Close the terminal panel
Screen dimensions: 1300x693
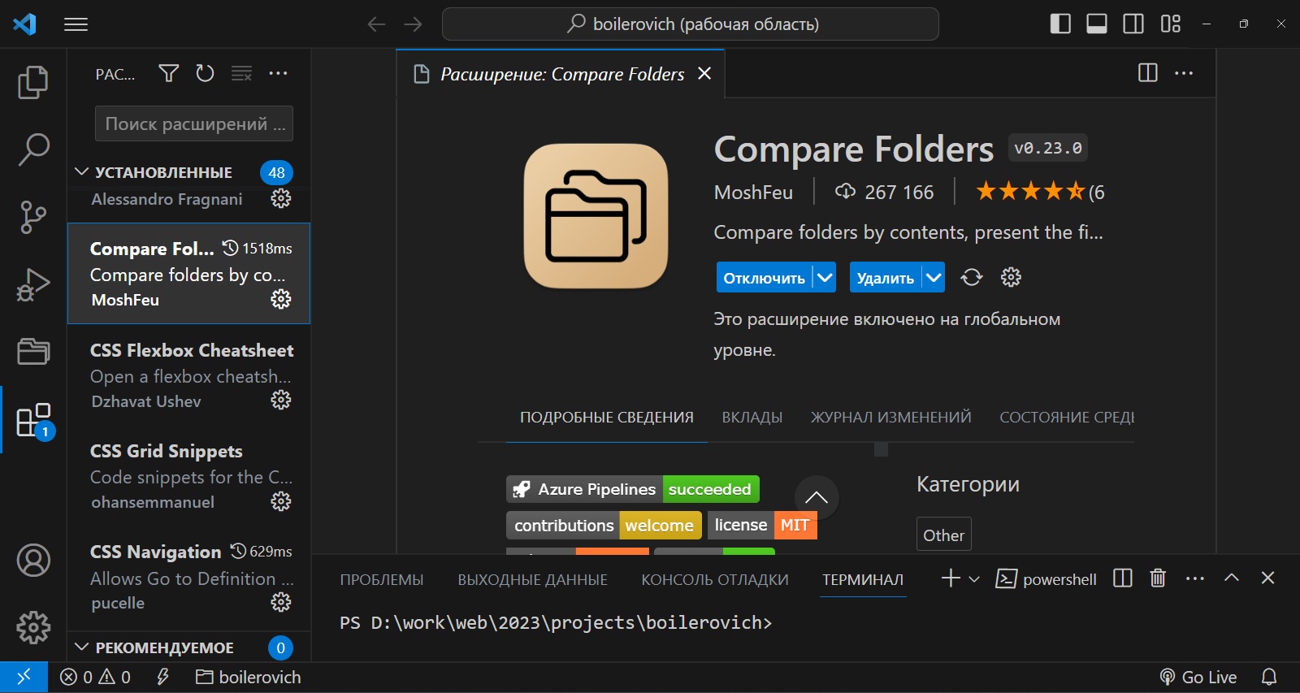coord(1267,578)
